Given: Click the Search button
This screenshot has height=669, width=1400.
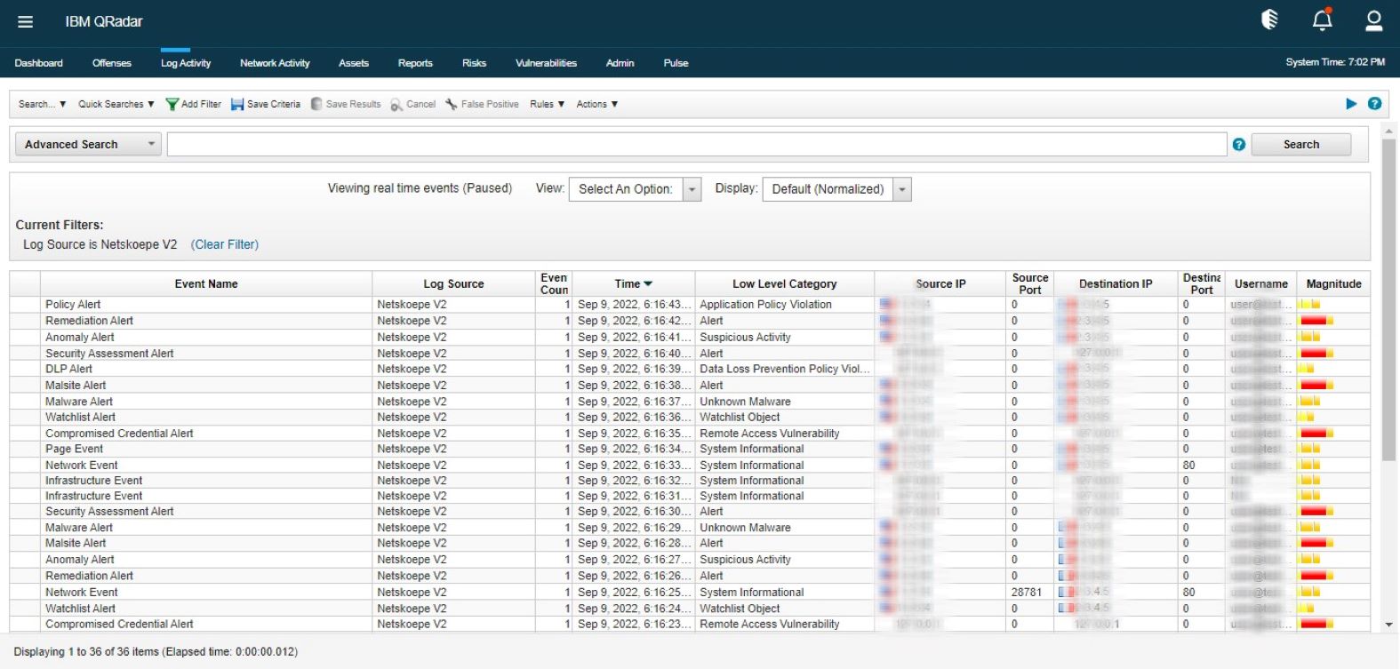Looking at the screenshot, I should 1301,145.
